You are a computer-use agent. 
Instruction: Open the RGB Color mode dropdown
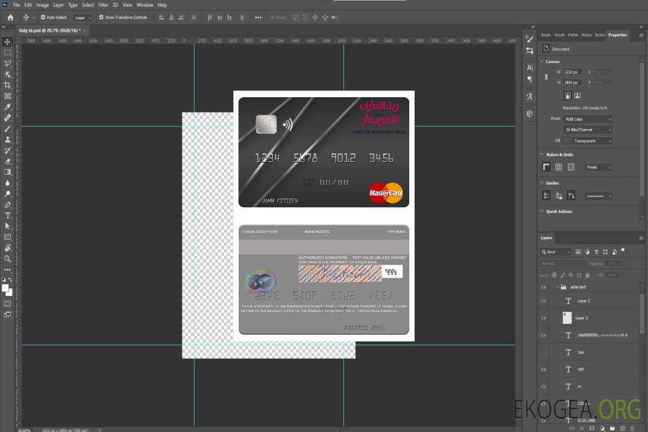[x=587, y=119]
